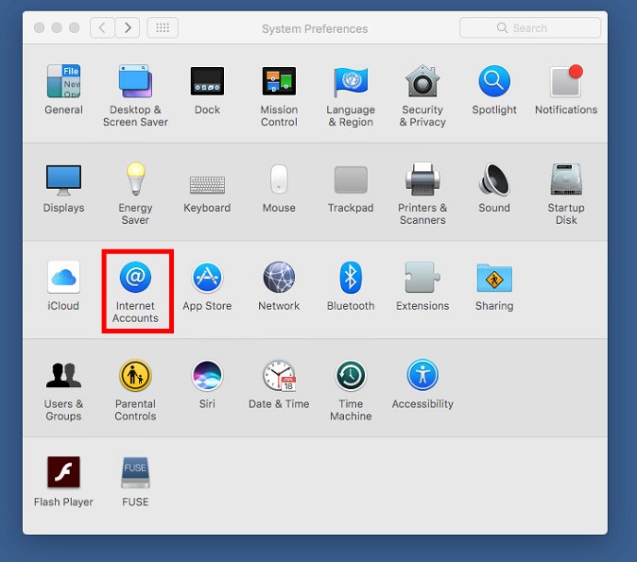Click the Show All grid button
The height and width of the screenshot is (562, 637).
tap(163, 28)
